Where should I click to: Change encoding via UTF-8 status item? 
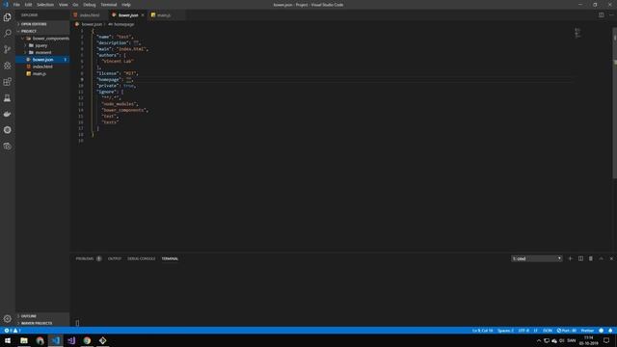tap(523, 331)
